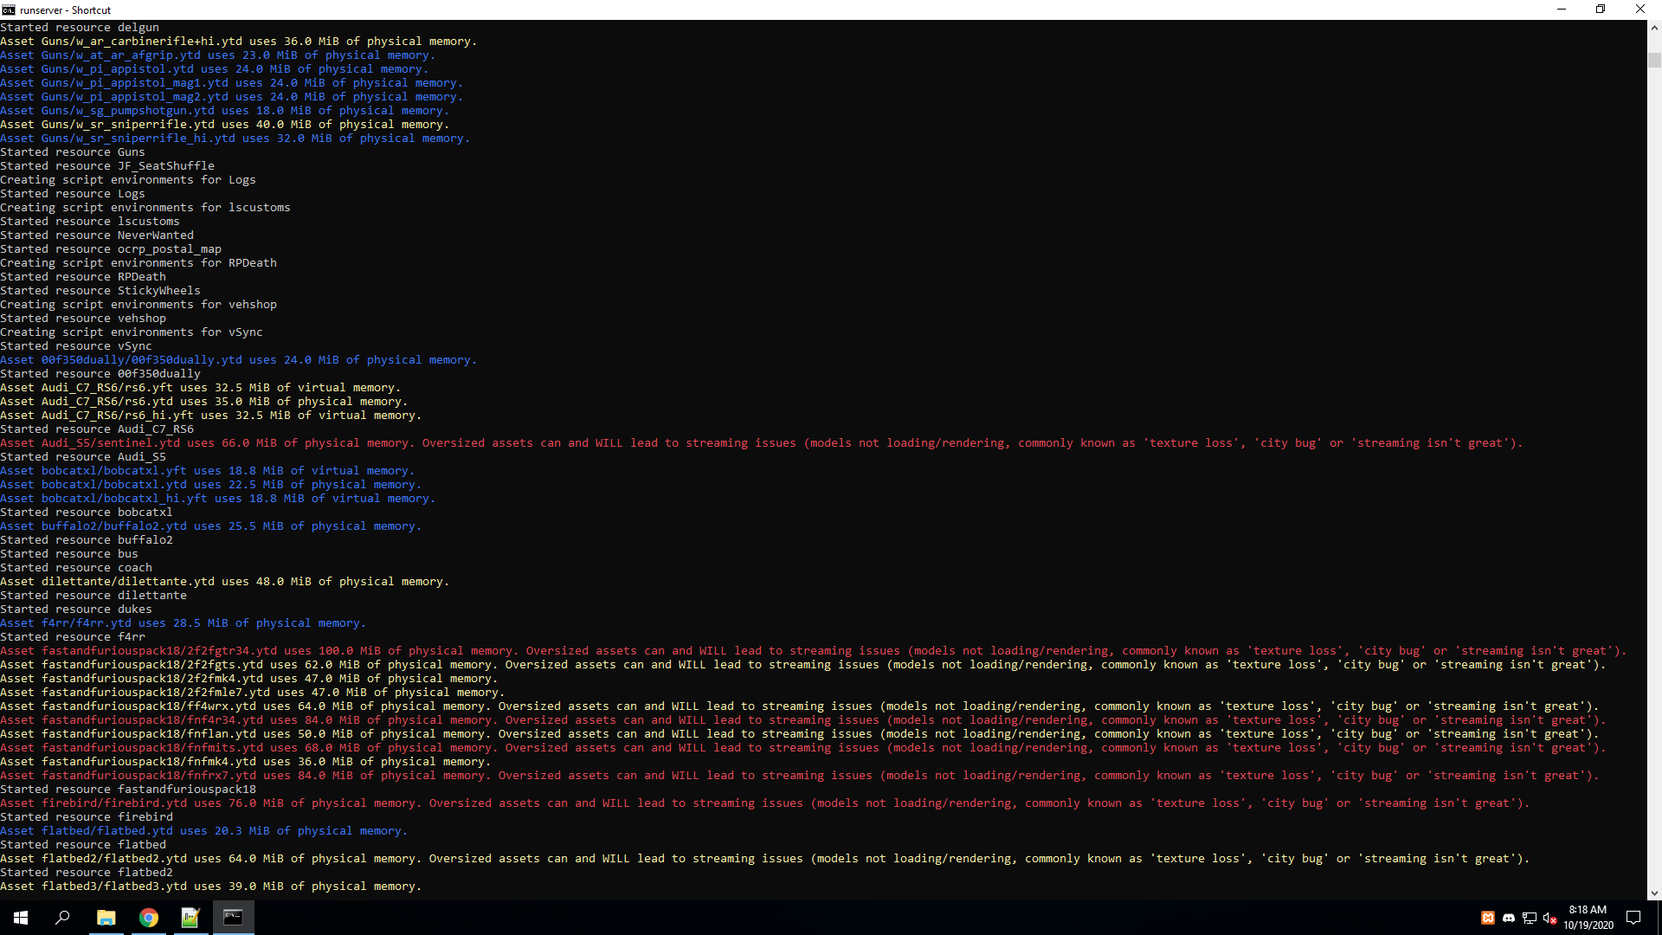Click the taskbar search magnifier icon

(62, 918)
